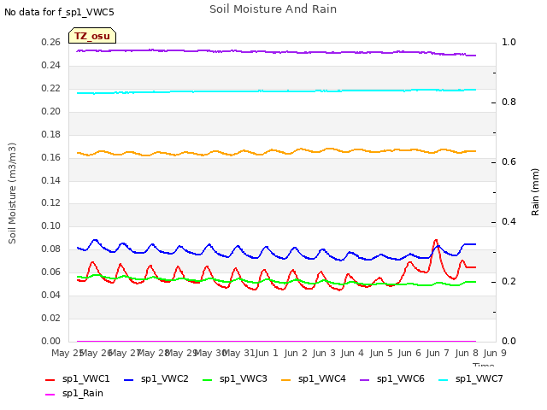The height and width of the screenshot is (410, 547).
Task: Click the Soil Moisture (m3/m3) axis label
Action: pyautogui.click(x=12, y=193)
